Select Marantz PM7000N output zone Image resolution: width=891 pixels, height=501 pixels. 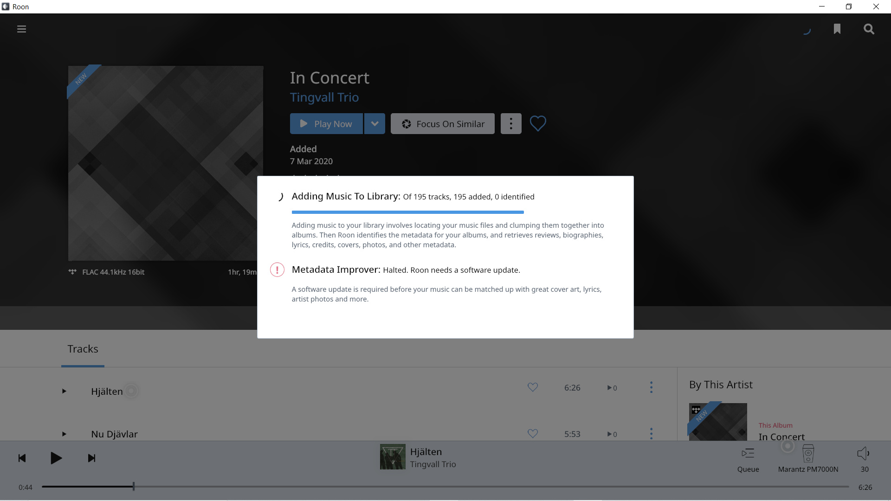tap(808, 459)
